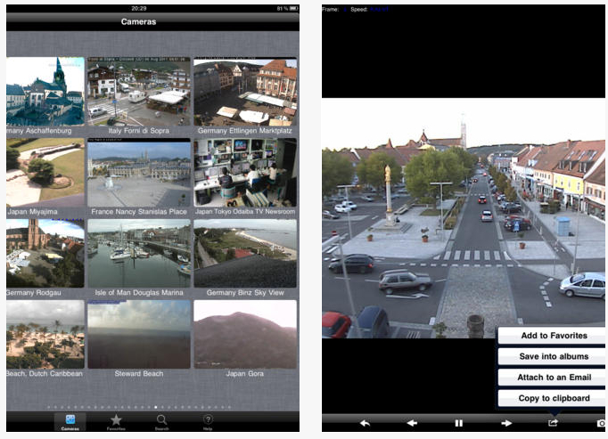
Task: Select Attach to an Email
Action: [552, 378]
